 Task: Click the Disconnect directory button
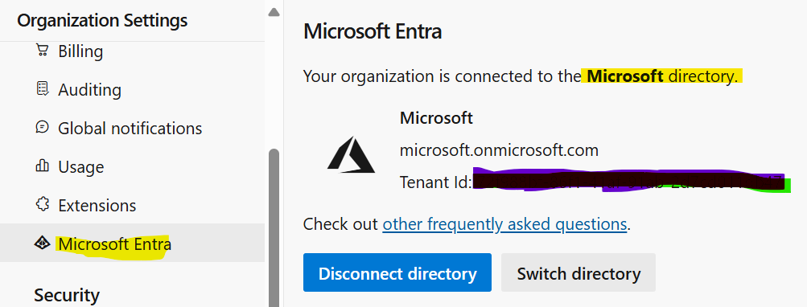pyautogui.click(x=397, y=272)
